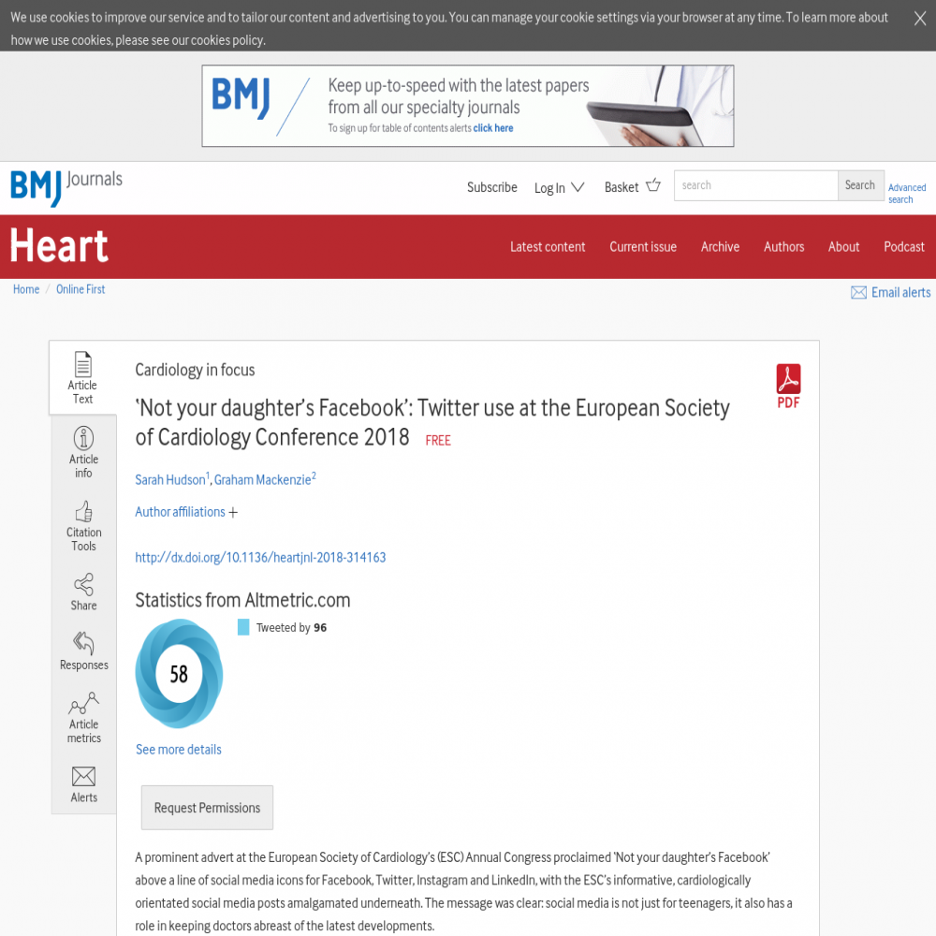Screen dimensions: 936x936
Task: Click the BMJ banner advertisement image
Action: tap(468, 106)
